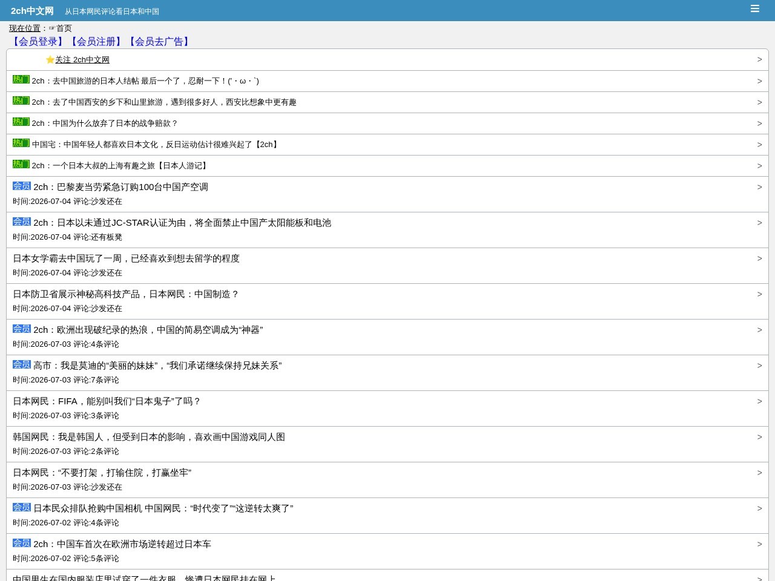The image size is (775, 581).
Task: Expand arrow for 日本女学霸 article row
Action: (x=759, y=258)
